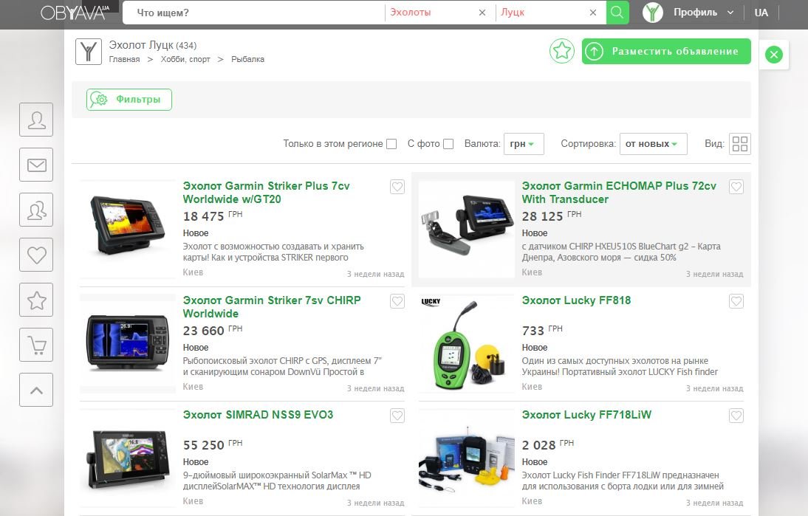
Task: Open the Сортировка от новых dropdown
Action: click(x=653, y=144)
